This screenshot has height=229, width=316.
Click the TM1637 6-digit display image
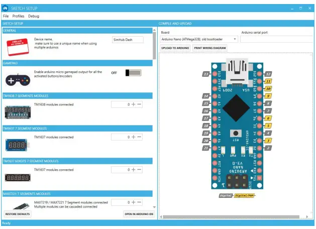coord(17,178)
